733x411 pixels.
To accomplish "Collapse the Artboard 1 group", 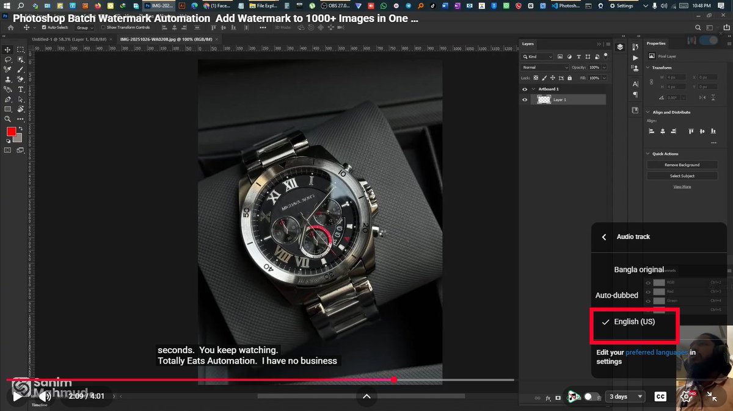I will pos(533,89).
